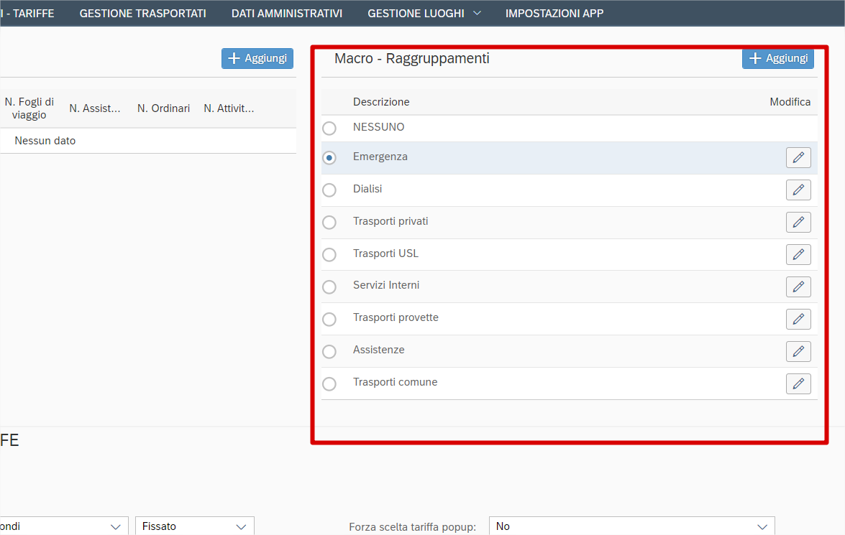Open the Gestione Trasportati menu
Image resolution: width=845 pixels, height=535 pixels.
pos(142,13)
